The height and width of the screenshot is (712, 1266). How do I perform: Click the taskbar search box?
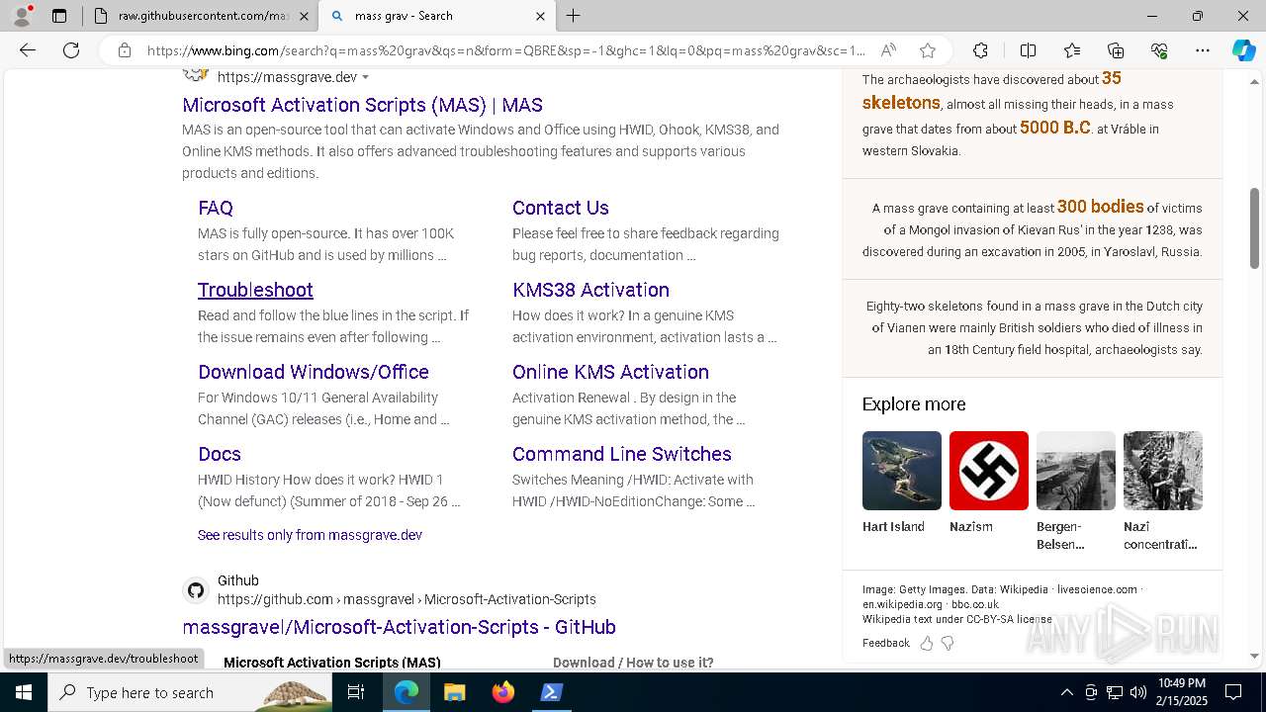click(190, 692)
